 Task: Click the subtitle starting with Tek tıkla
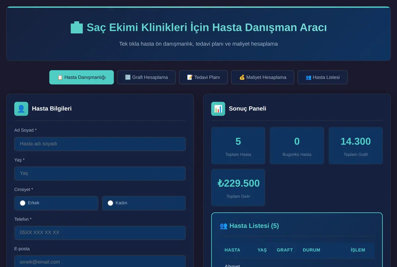[x=198, y=44]
